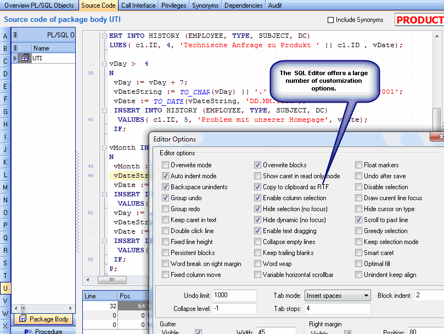Screen dimensions: 444x334
Task: Open the Synonyms tab
Action: click(205, 5)
